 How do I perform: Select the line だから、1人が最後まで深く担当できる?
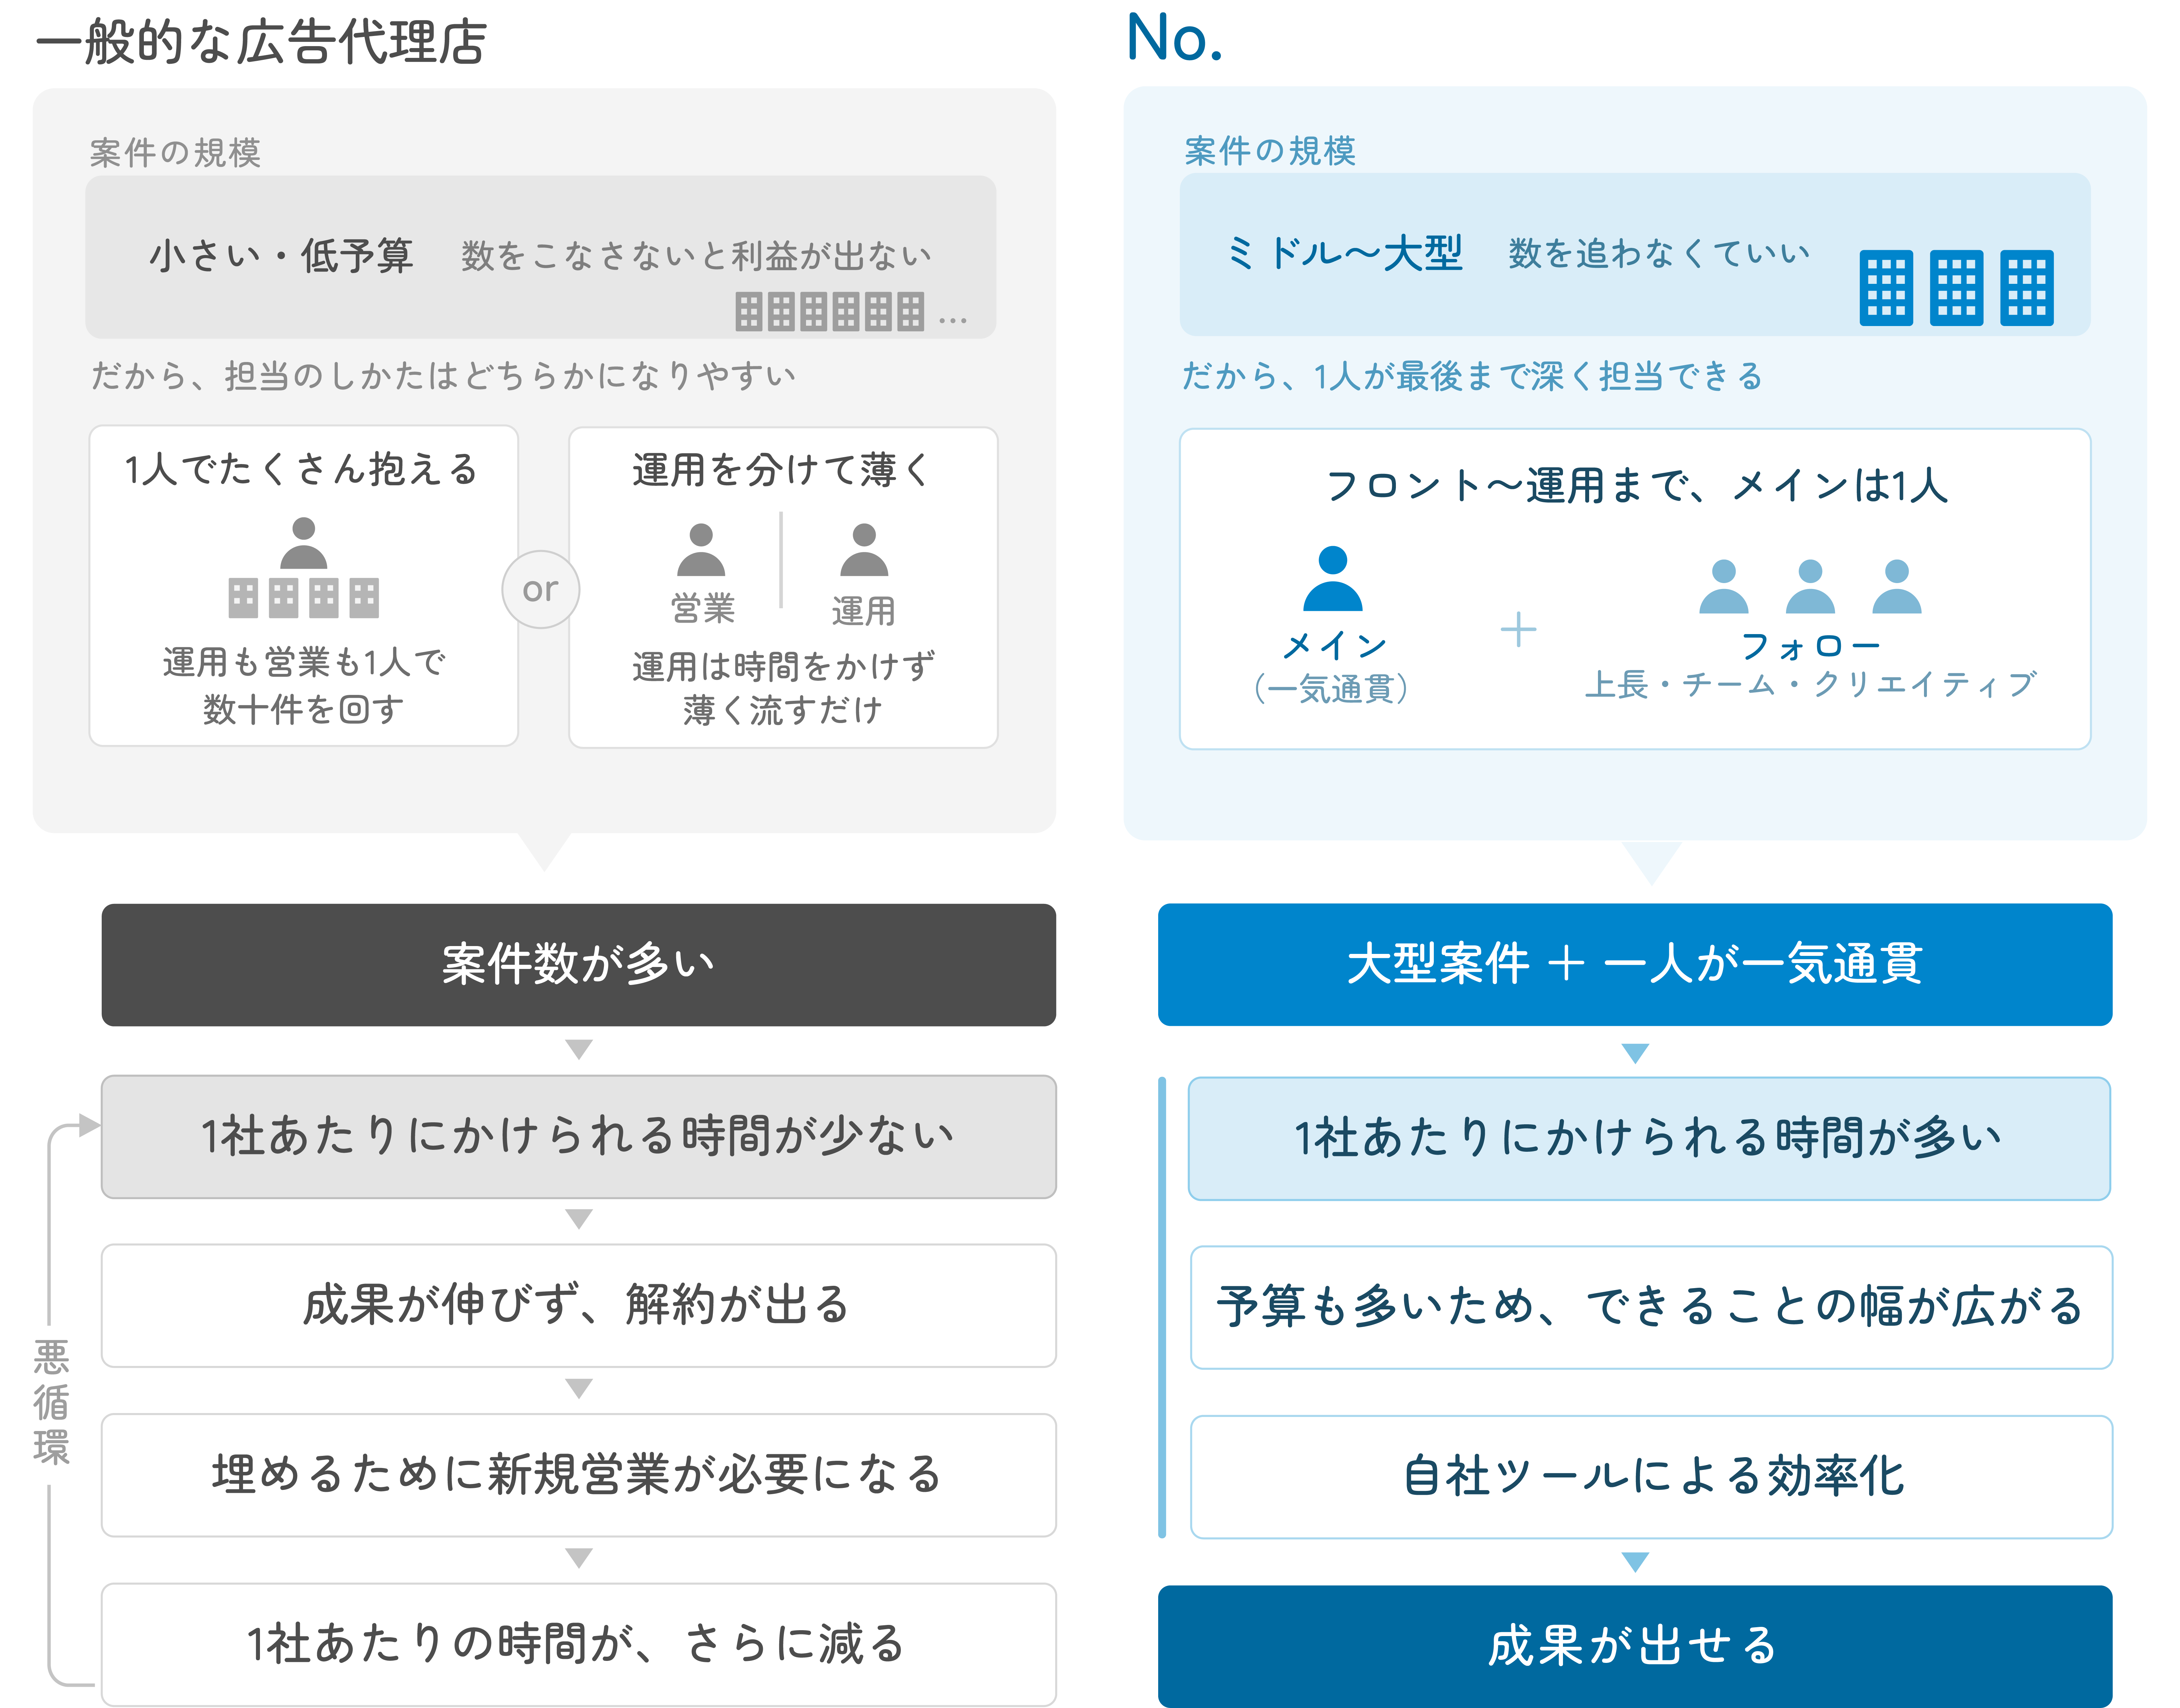[x=1472, y=376]
